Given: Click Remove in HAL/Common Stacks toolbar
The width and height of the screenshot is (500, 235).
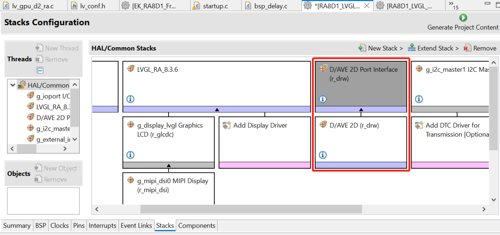Looking at the screenshot, I should [x=480, y=48].
